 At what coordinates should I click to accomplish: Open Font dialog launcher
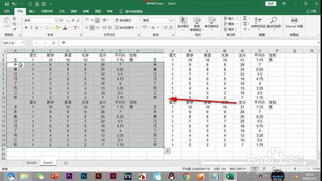80,35
